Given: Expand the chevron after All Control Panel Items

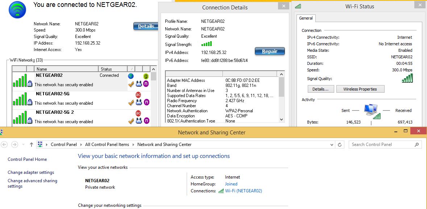Looking at the screenshot, I should pos(133,145).
